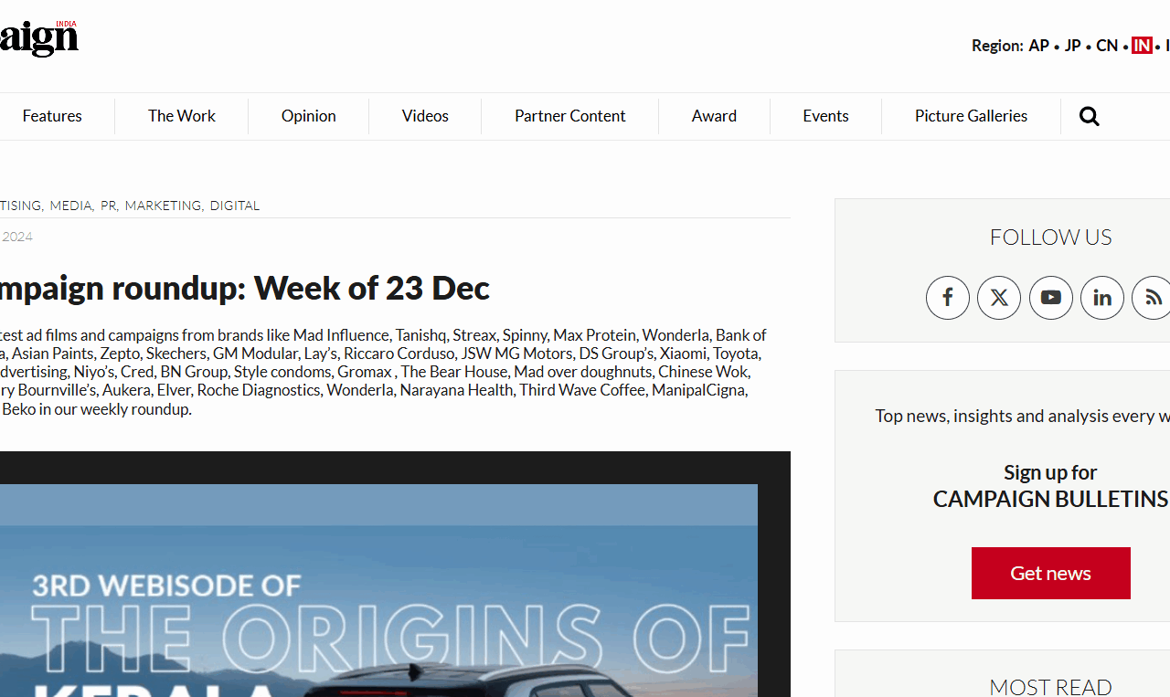The height and width of the screenshot is (697, 1170).
Task: Switch region to AP
Action: pyautogui.click(x=1038, y=46)
